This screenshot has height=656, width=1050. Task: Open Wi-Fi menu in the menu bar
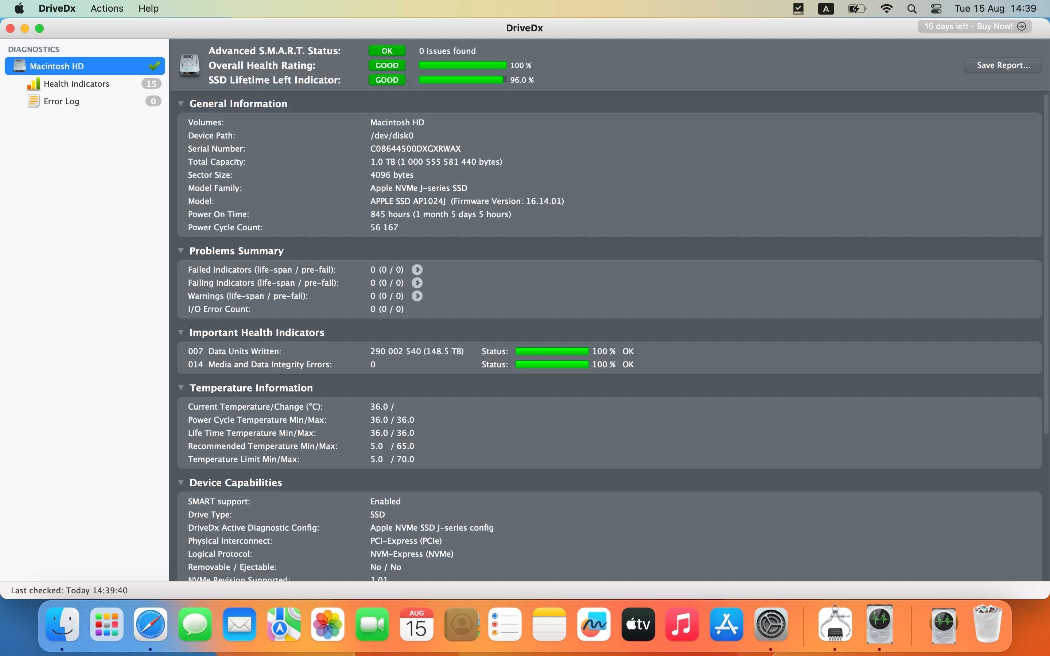886,9
